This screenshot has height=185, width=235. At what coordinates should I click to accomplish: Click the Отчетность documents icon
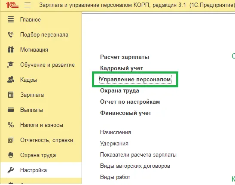pos(11,140)
